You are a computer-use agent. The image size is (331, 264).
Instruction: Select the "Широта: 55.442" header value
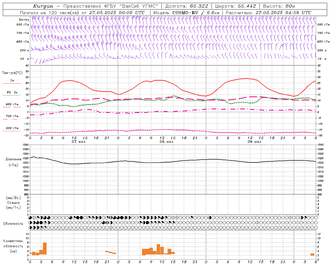pos(235,6)
